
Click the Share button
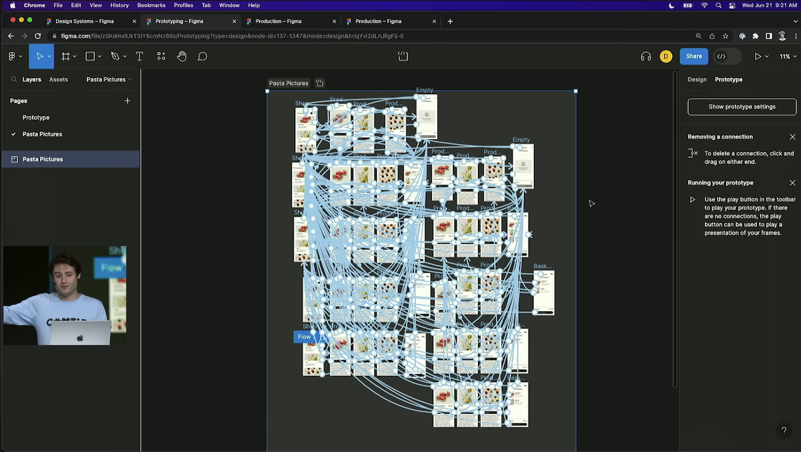coord(694,56)
